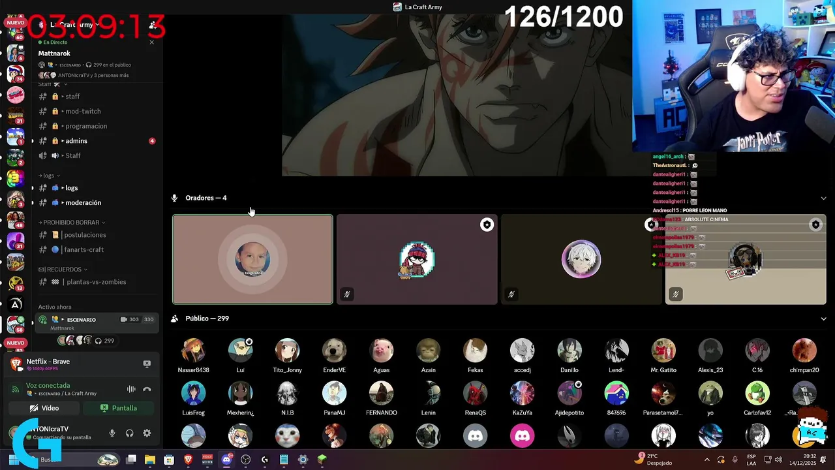Collapse the PROHIBIDO BORRAR category
This screenshot has width=835, height=470.
pyautogui.click(x=72, y=223)
